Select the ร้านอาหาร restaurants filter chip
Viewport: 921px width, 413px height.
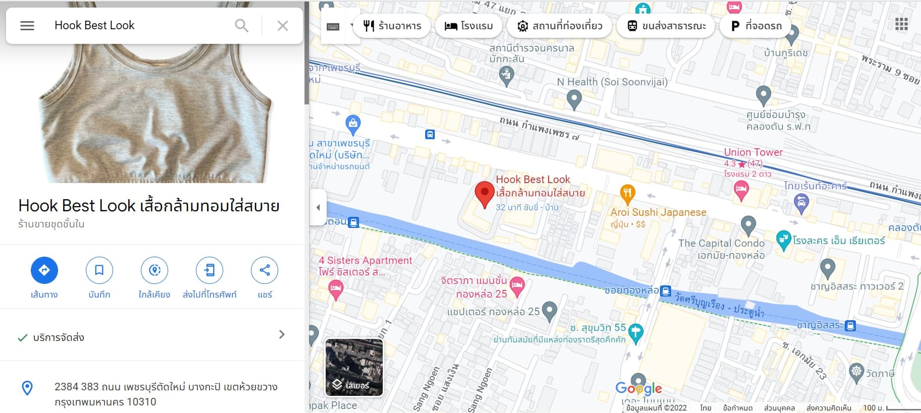392,26
